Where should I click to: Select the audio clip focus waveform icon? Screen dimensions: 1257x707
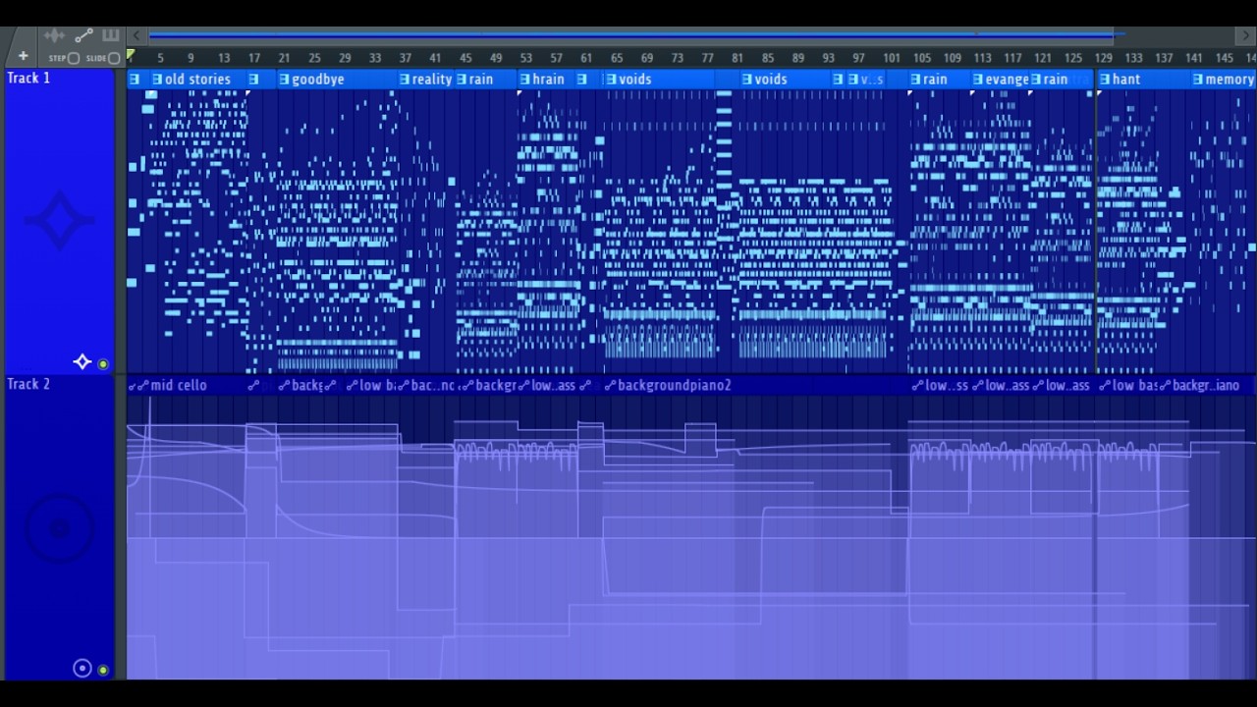(55, 35)
